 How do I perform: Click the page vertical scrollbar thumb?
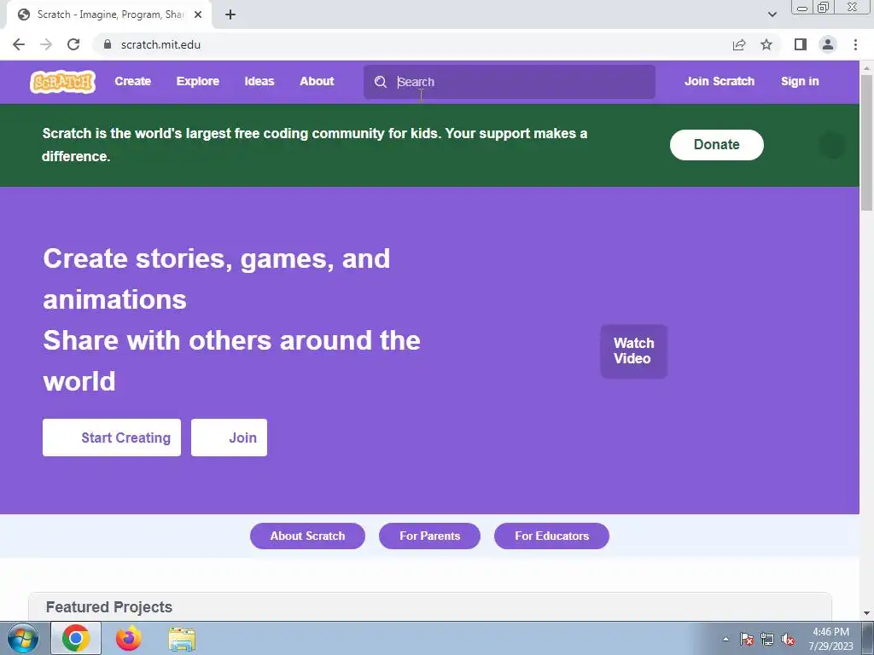point(867,142)
